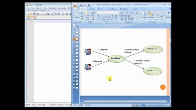Open the Editing group dropdown
Screen dimensions: 196x110
169,16
